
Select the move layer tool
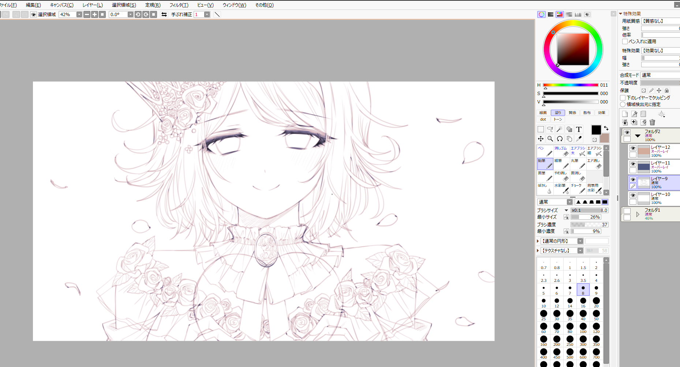click(541, 139)
